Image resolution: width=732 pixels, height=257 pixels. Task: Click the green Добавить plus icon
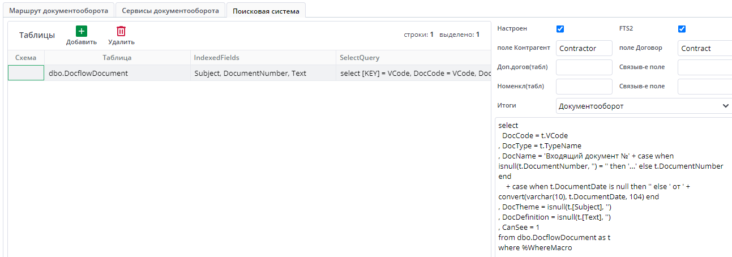click(82, 31)
